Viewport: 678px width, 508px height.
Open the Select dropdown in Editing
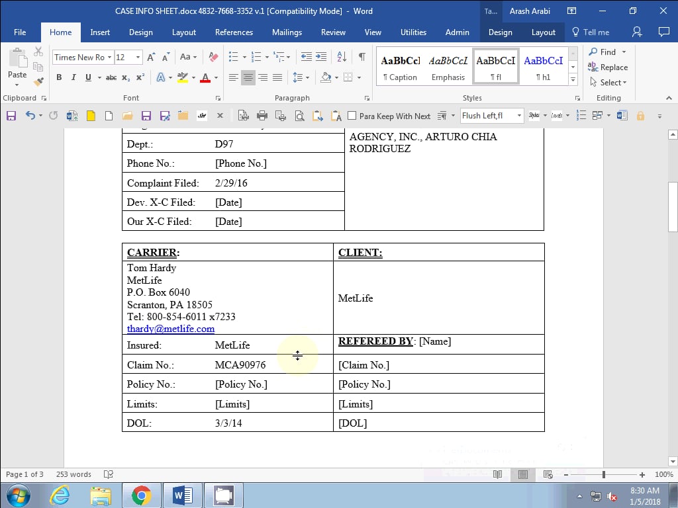click(x=608, y=82)
